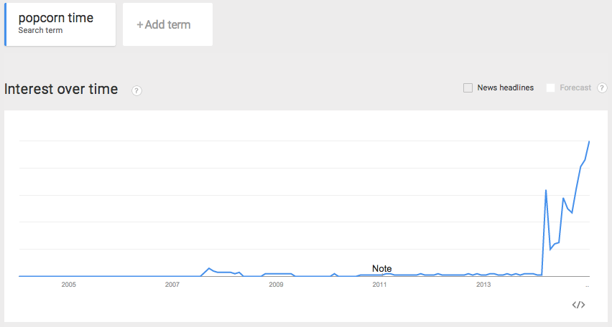Image resolution: width=612 pixels, height=327 pixels.
Task: Click the small 2007 bump on the graph
Action: coord(209,268)
